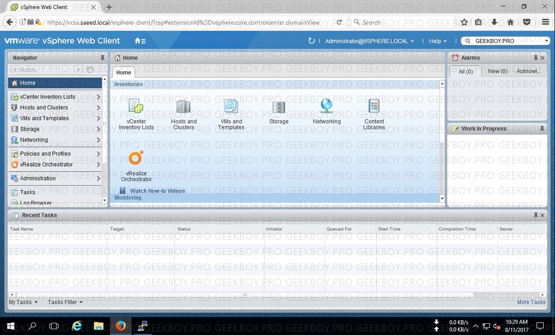Click the Inventories section header
Screen dimensions: 555x335
(x=275, y=84)
